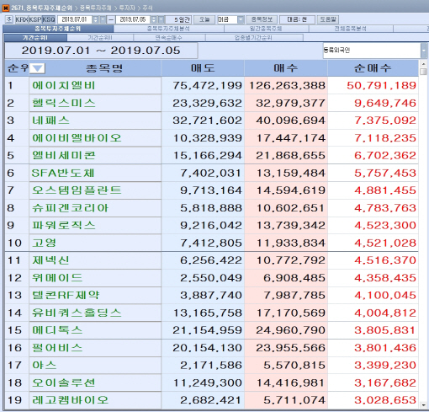The height and width of the screenshot is (412, 429).
Task: Click sell value 75,472,199
Action: (207, 85)
